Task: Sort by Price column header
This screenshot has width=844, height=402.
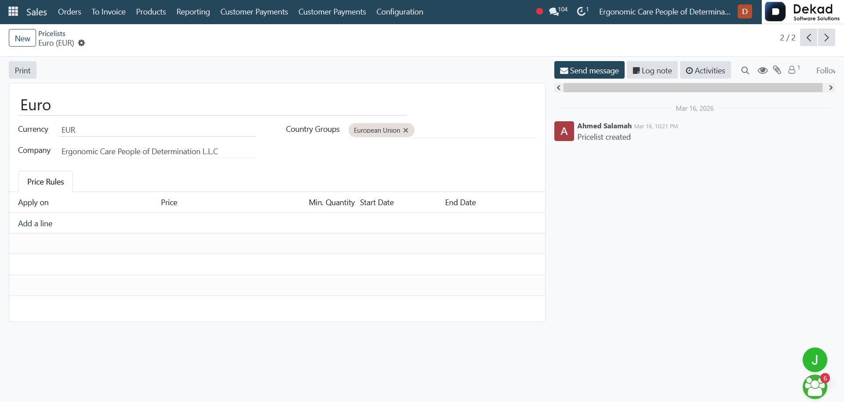Action: (x=169, y=203)
